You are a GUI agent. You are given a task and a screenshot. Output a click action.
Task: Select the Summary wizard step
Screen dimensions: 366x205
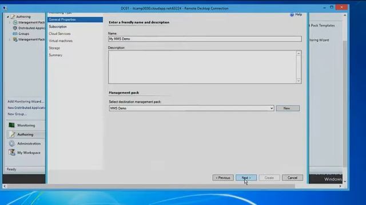coord(55,55)
